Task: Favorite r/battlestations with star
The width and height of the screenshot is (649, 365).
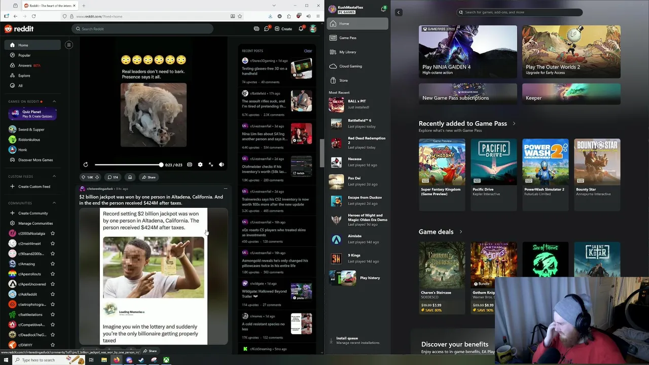Action: coord(53,315)
